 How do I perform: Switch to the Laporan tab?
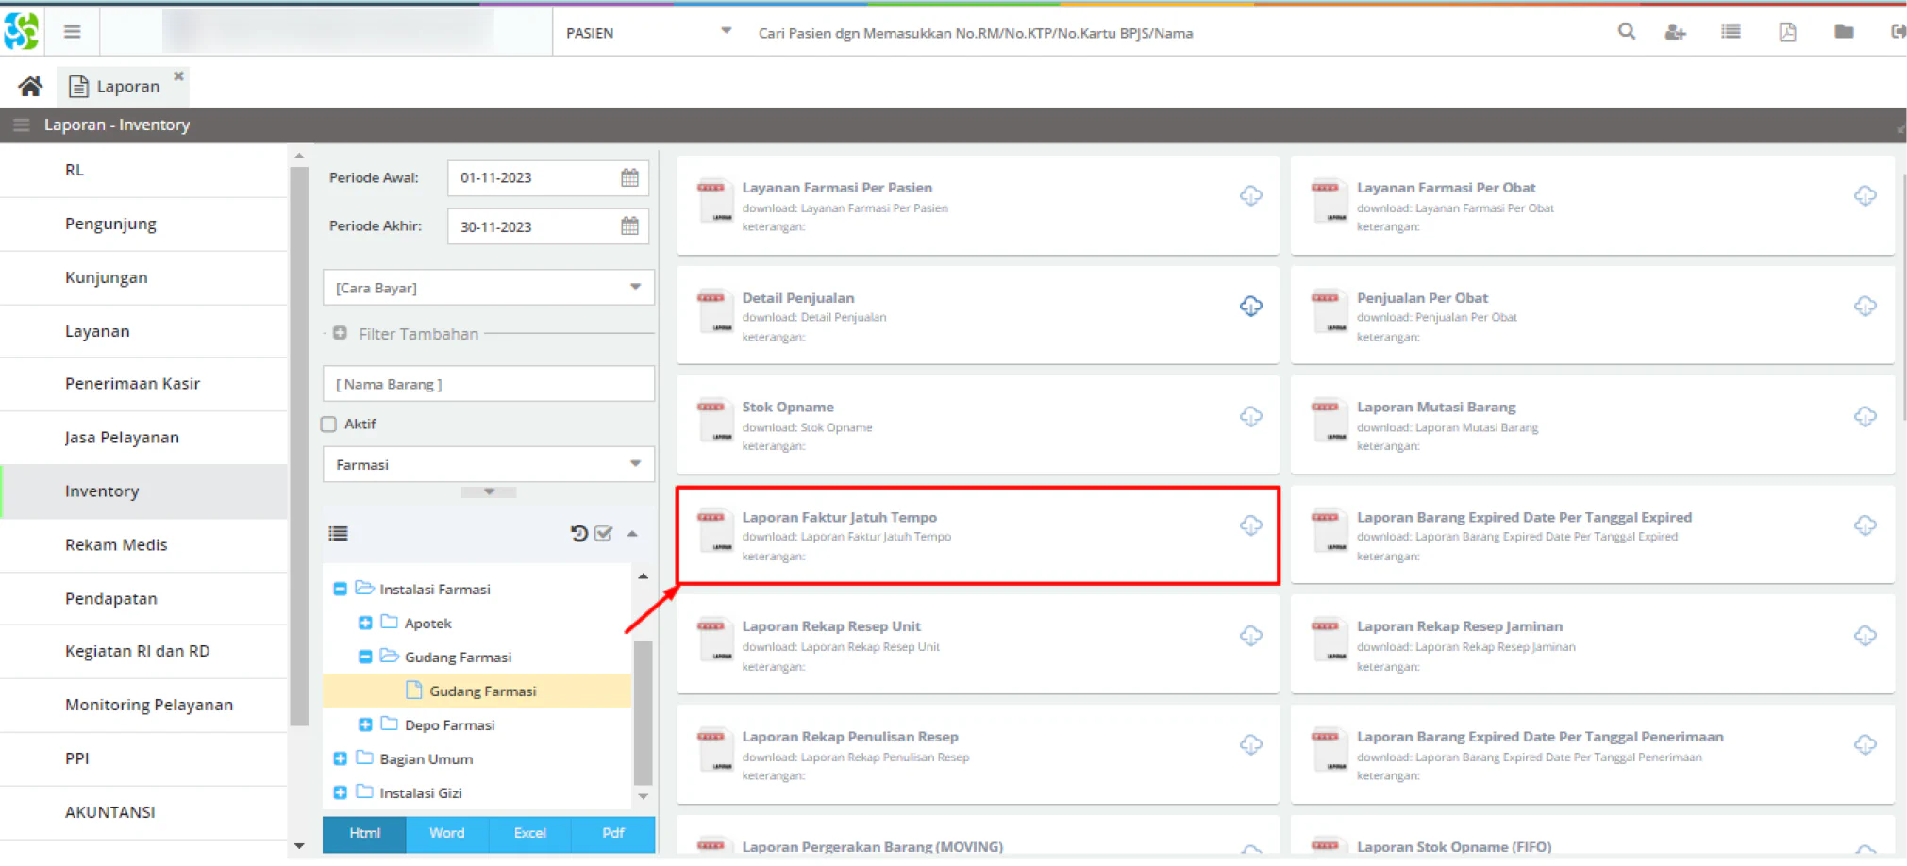pos(127,87)
